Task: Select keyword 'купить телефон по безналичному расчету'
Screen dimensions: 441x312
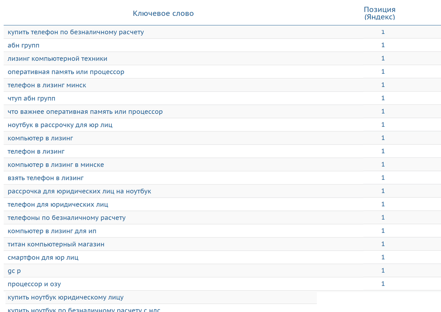Action: point(76,32)
